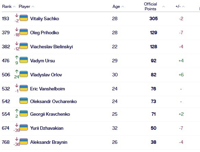200x152 pixels.
Task: Sort by Official Points header arrow
Action: tap(163, 7)
